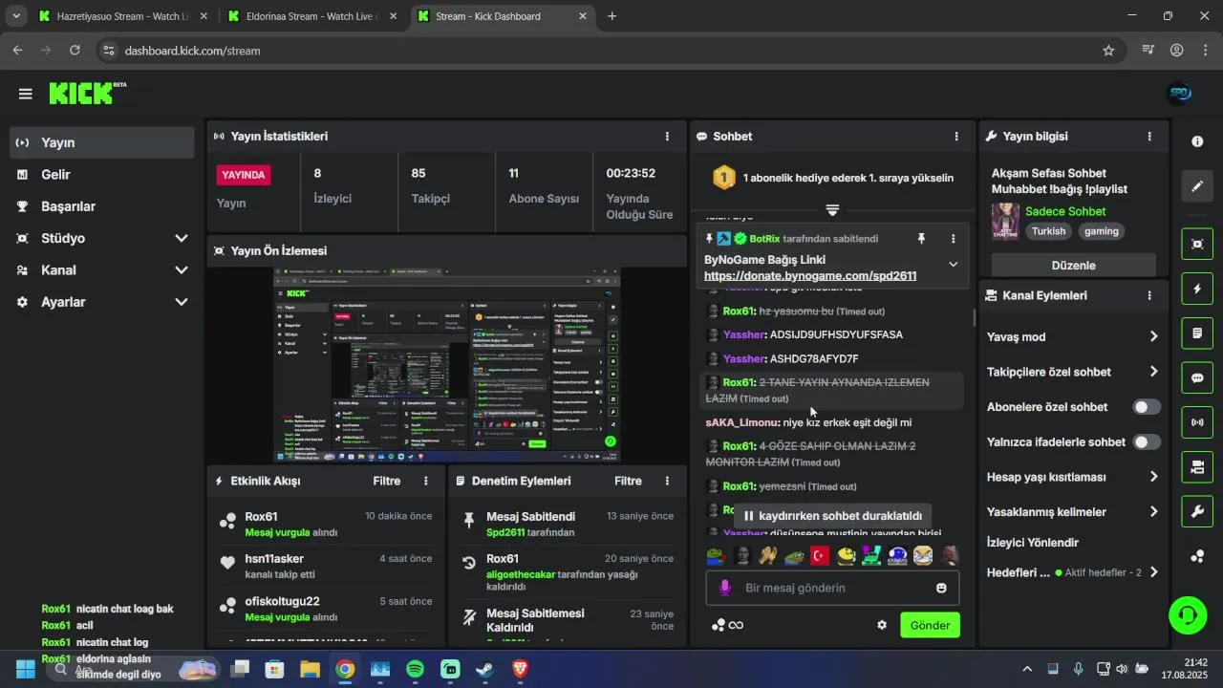Screen dimensions: 1223x688
Task: Click the media layout icon in right sidebar
Action: [x=1197, y=467]
